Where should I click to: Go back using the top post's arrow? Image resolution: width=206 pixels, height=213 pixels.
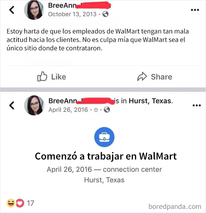12,10
